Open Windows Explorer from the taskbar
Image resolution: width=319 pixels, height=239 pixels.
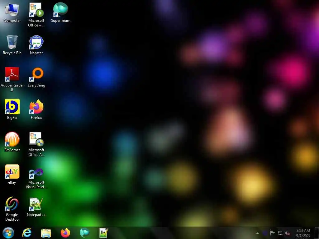pos(46,233)
